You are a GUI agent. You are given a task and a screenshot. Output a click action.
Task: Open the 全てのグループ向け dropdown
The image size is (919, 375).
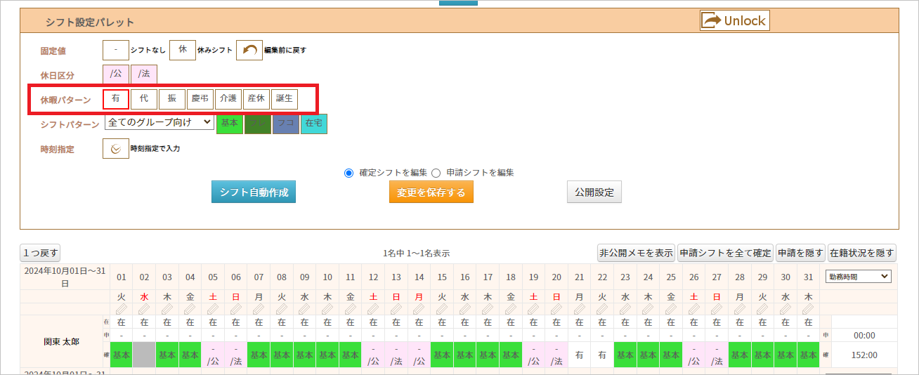click(x=159, y=122)
